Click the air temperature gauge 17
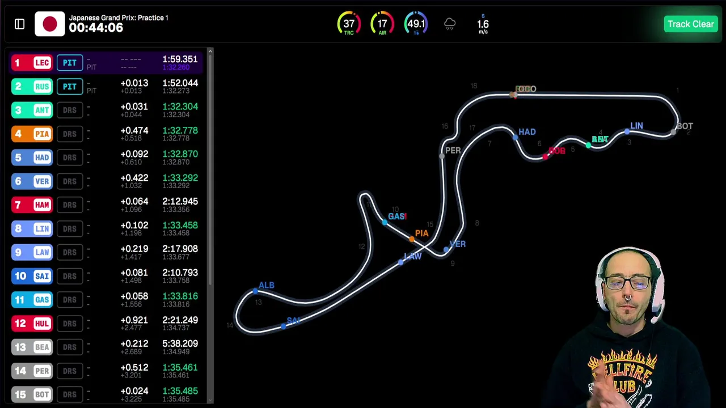Image resolution: width=726 pixels, height=408 pixels. click(x=382, y=24)
